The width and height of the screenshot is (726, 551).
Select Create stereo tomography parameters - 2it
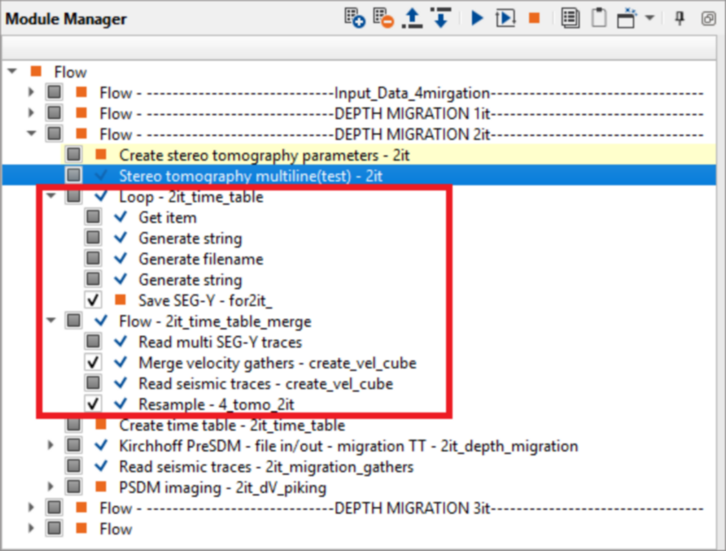pos(264,155)
